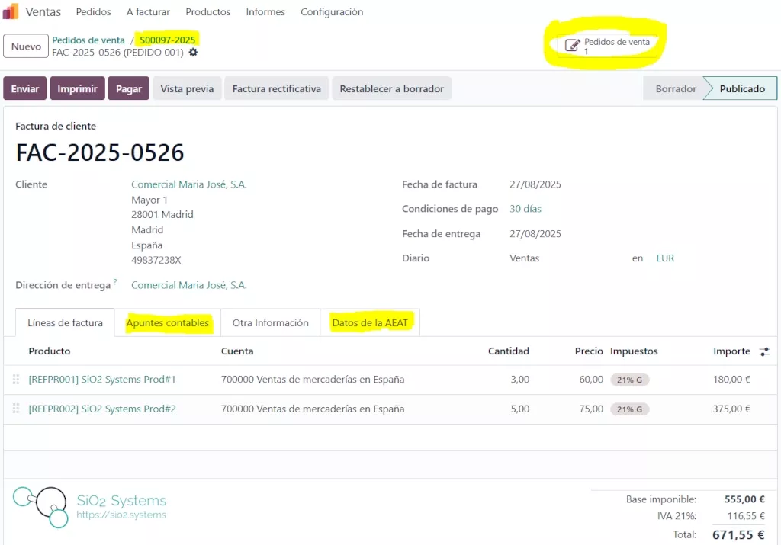
Task: Click the Enviar button
Action: click(25, 89)
